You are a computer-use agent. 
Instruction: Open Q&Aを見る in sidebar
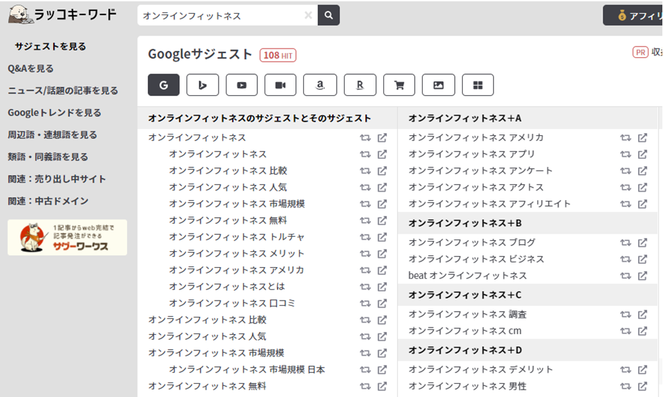[30, 68]
